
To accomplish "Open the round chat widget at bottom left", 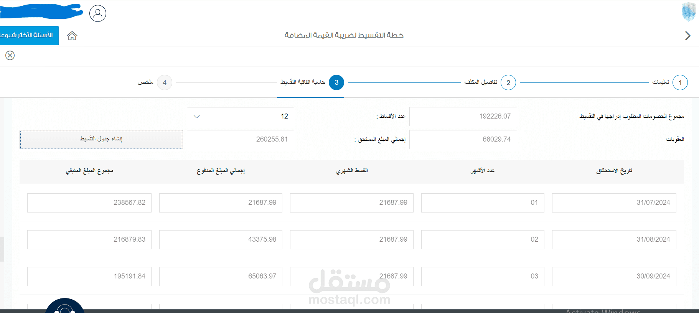I will coord(65,306).
